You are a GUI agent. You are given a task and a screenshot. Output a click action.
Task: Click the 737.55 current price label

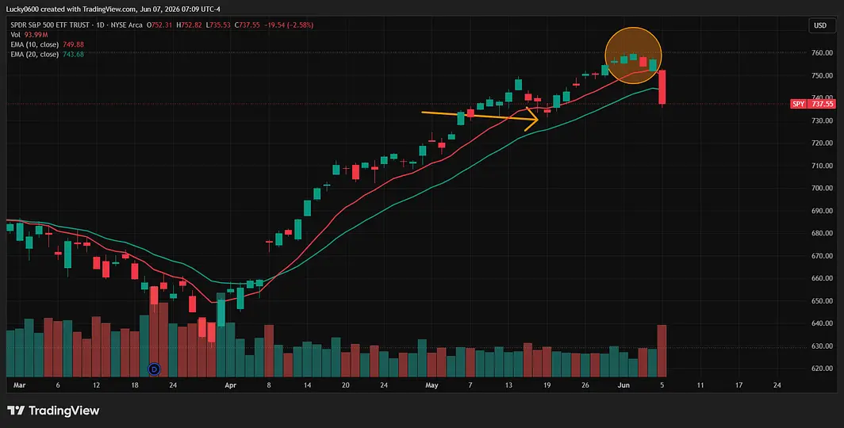[x=823, y=104]
